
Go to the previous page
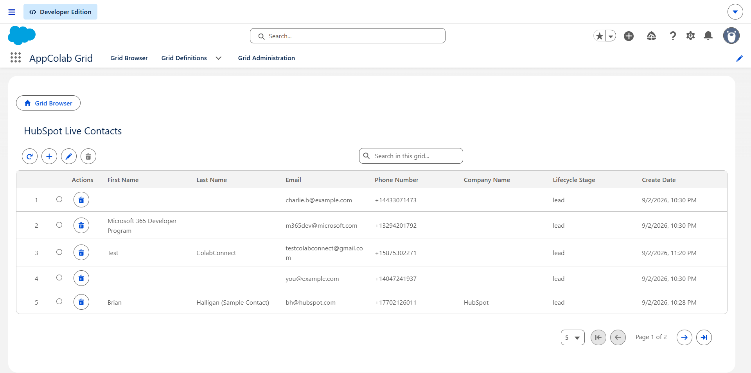pyautogui.click(x=618, y=337)
